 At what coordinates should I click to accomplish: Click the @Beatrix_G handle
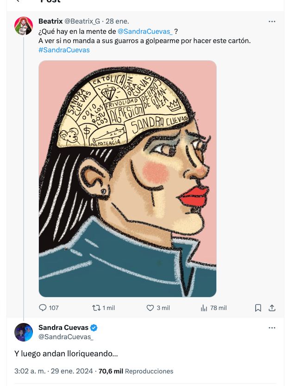click(82, 21)
